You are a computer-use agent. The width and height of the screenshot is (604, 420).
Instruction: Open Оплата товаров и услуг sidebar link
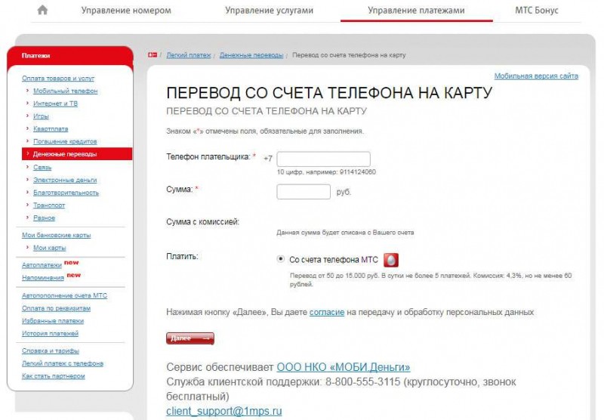[58, 79]
